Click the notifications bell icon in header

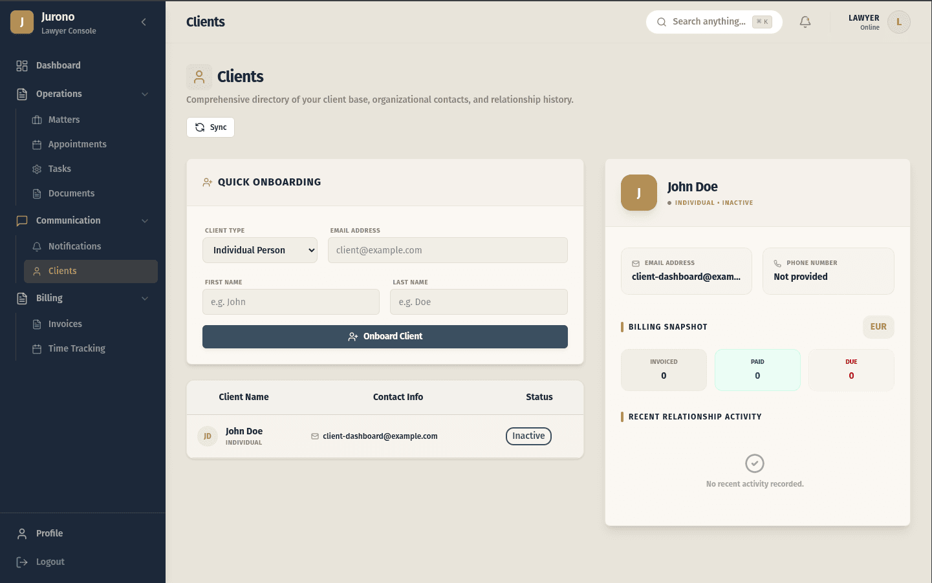(x=805, y=22)
